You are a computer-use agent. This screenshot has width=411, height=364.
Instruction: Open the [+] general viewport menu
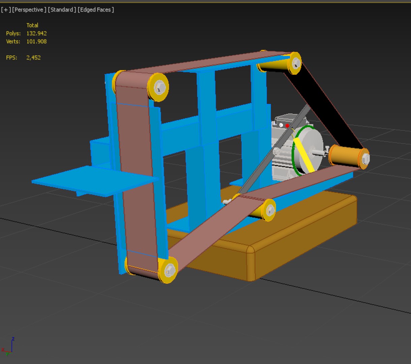click(x=6, y=10)
